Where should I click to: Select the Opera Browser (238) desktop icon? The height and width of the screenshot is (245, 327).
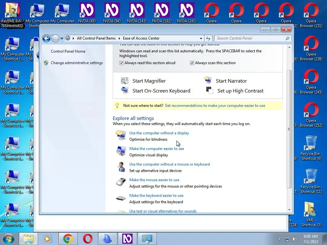click(311, 48)
